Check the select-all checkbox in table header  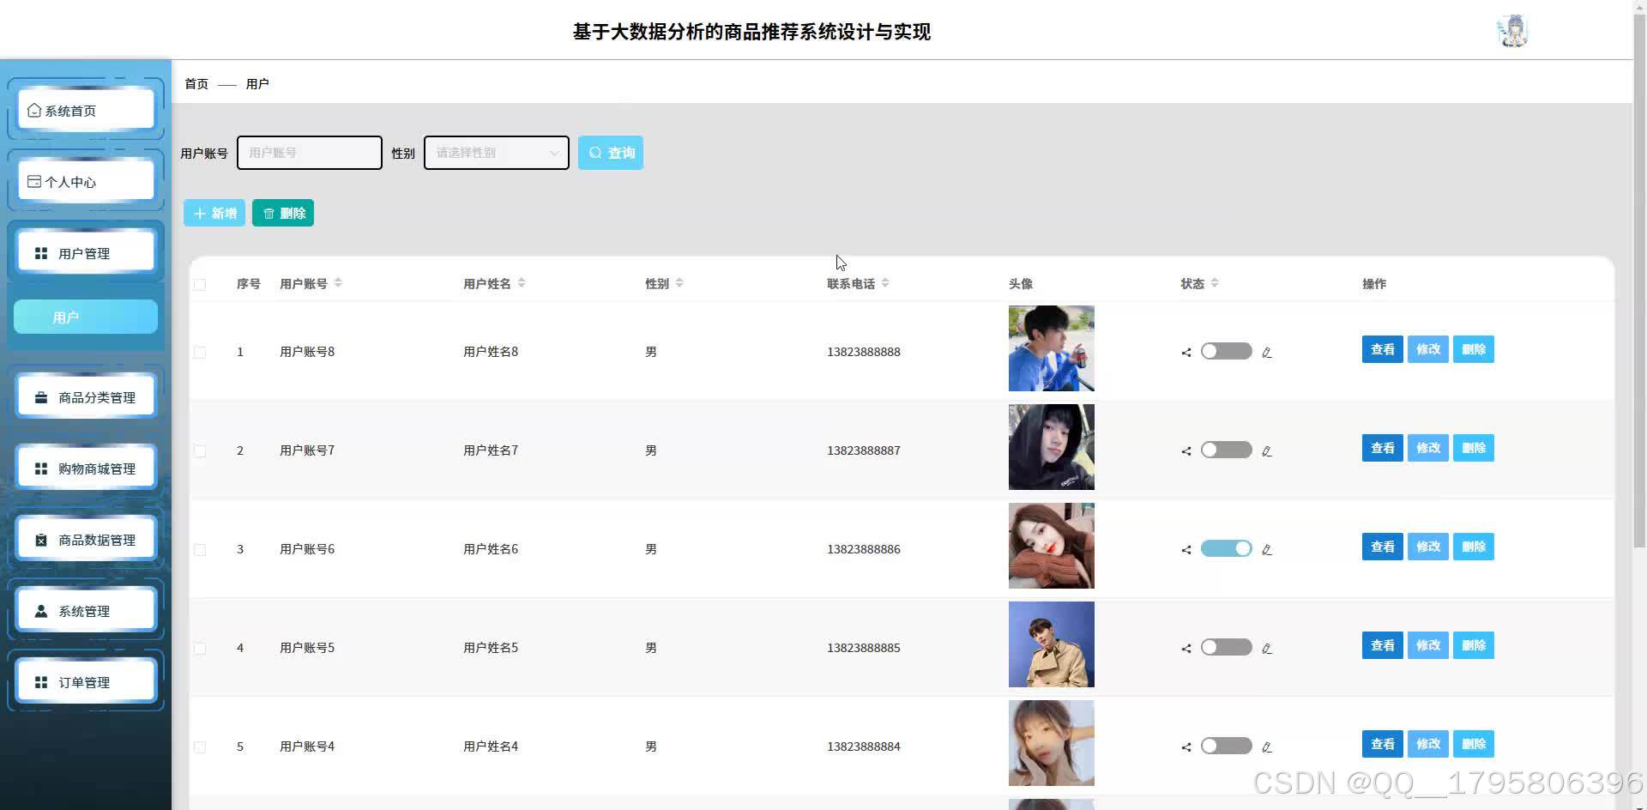(200, 284)
